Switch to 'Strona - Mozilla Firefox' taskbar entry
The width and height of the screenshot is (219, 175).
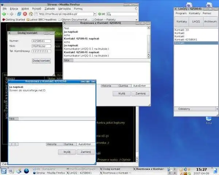click(x=49, y=173)
